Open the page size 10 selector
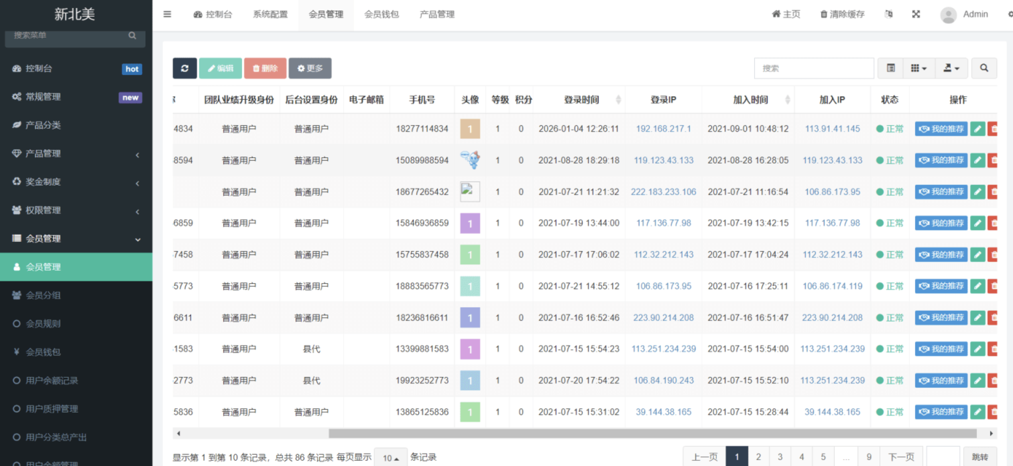Viewport: 1013px width, 466px height. coord(391,457)
